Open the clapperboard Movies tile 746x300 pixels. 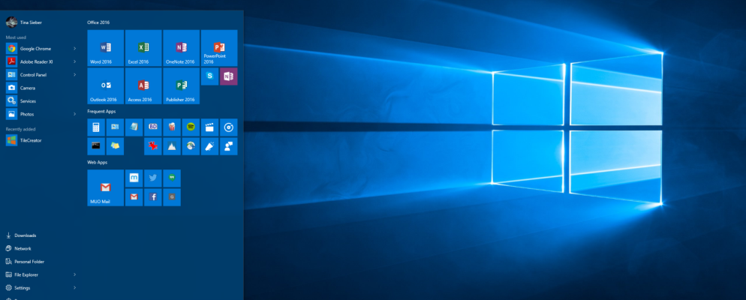pyautogui.click(x=210, y=127)
